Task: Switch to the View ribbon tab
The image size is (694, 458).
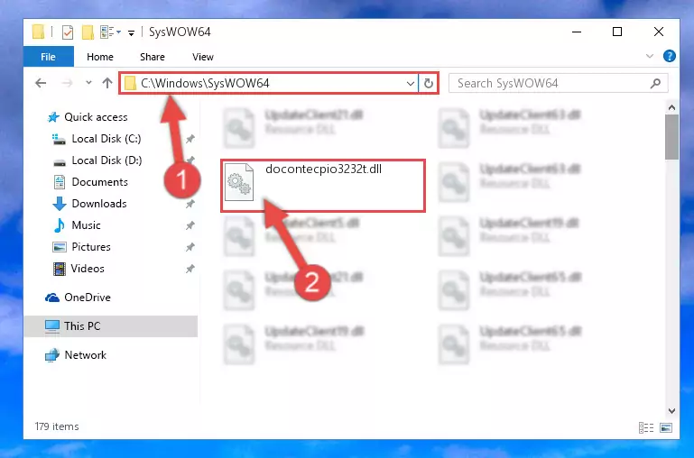Action: coord(203,57)
